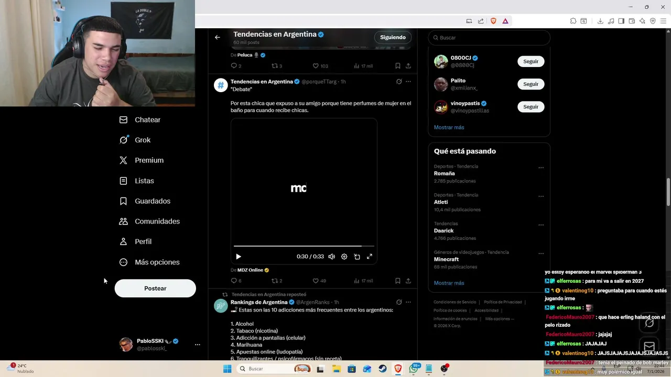Toggle the Brave sidebar panel icon
671x377 pixels.
(621, 21)
